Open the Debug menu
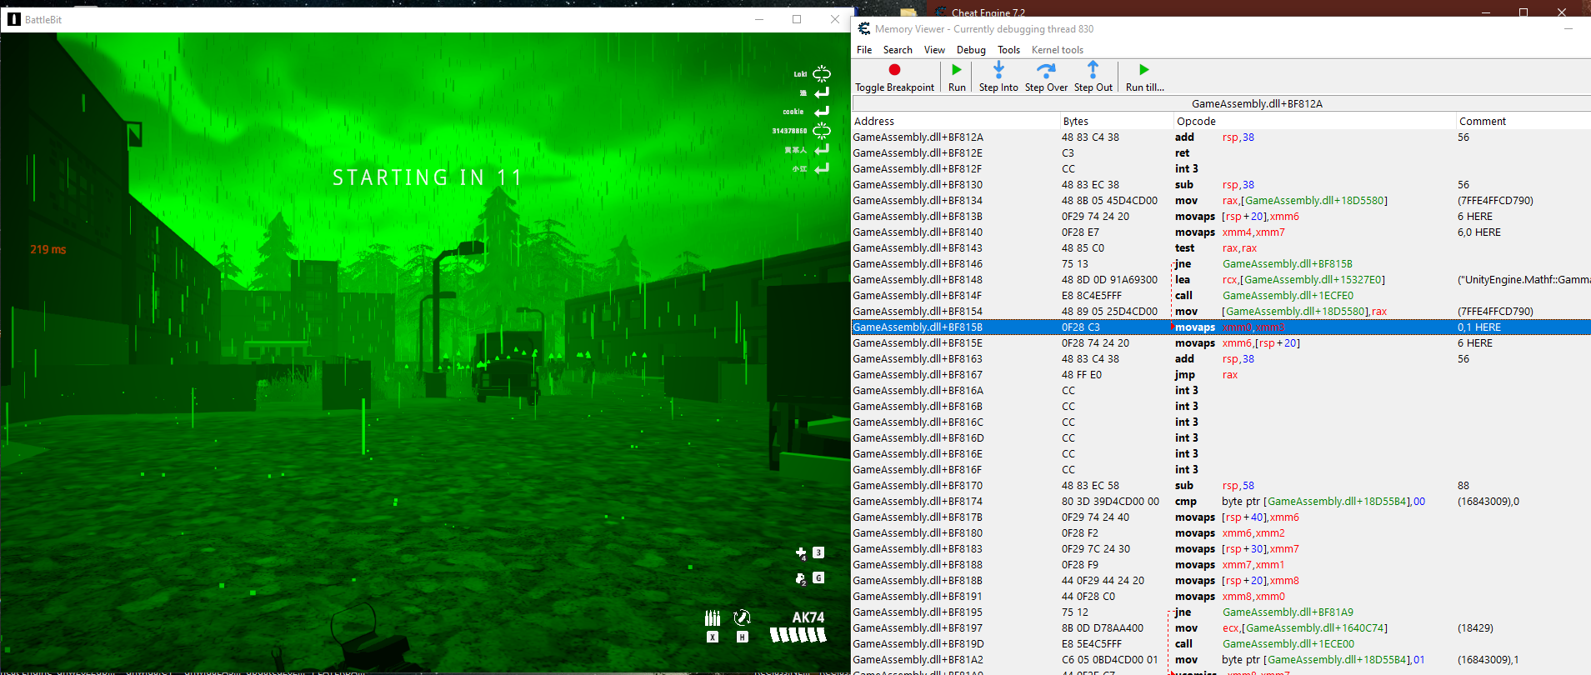 tap(971, 50)
